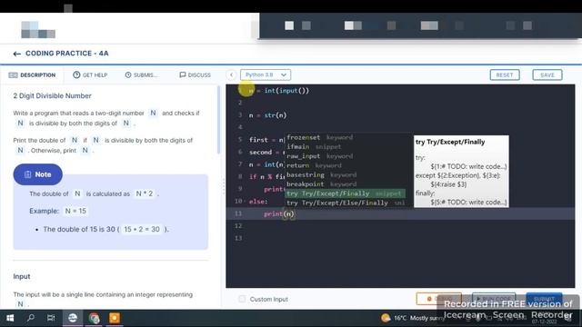This screenshot has height=327, width=582.
Task: Collapse the description panel with the chevron
Action: click(231, 74)
